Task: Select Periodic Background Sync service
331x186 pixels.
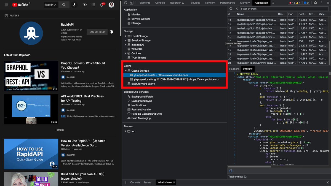Action: (147, 114)
